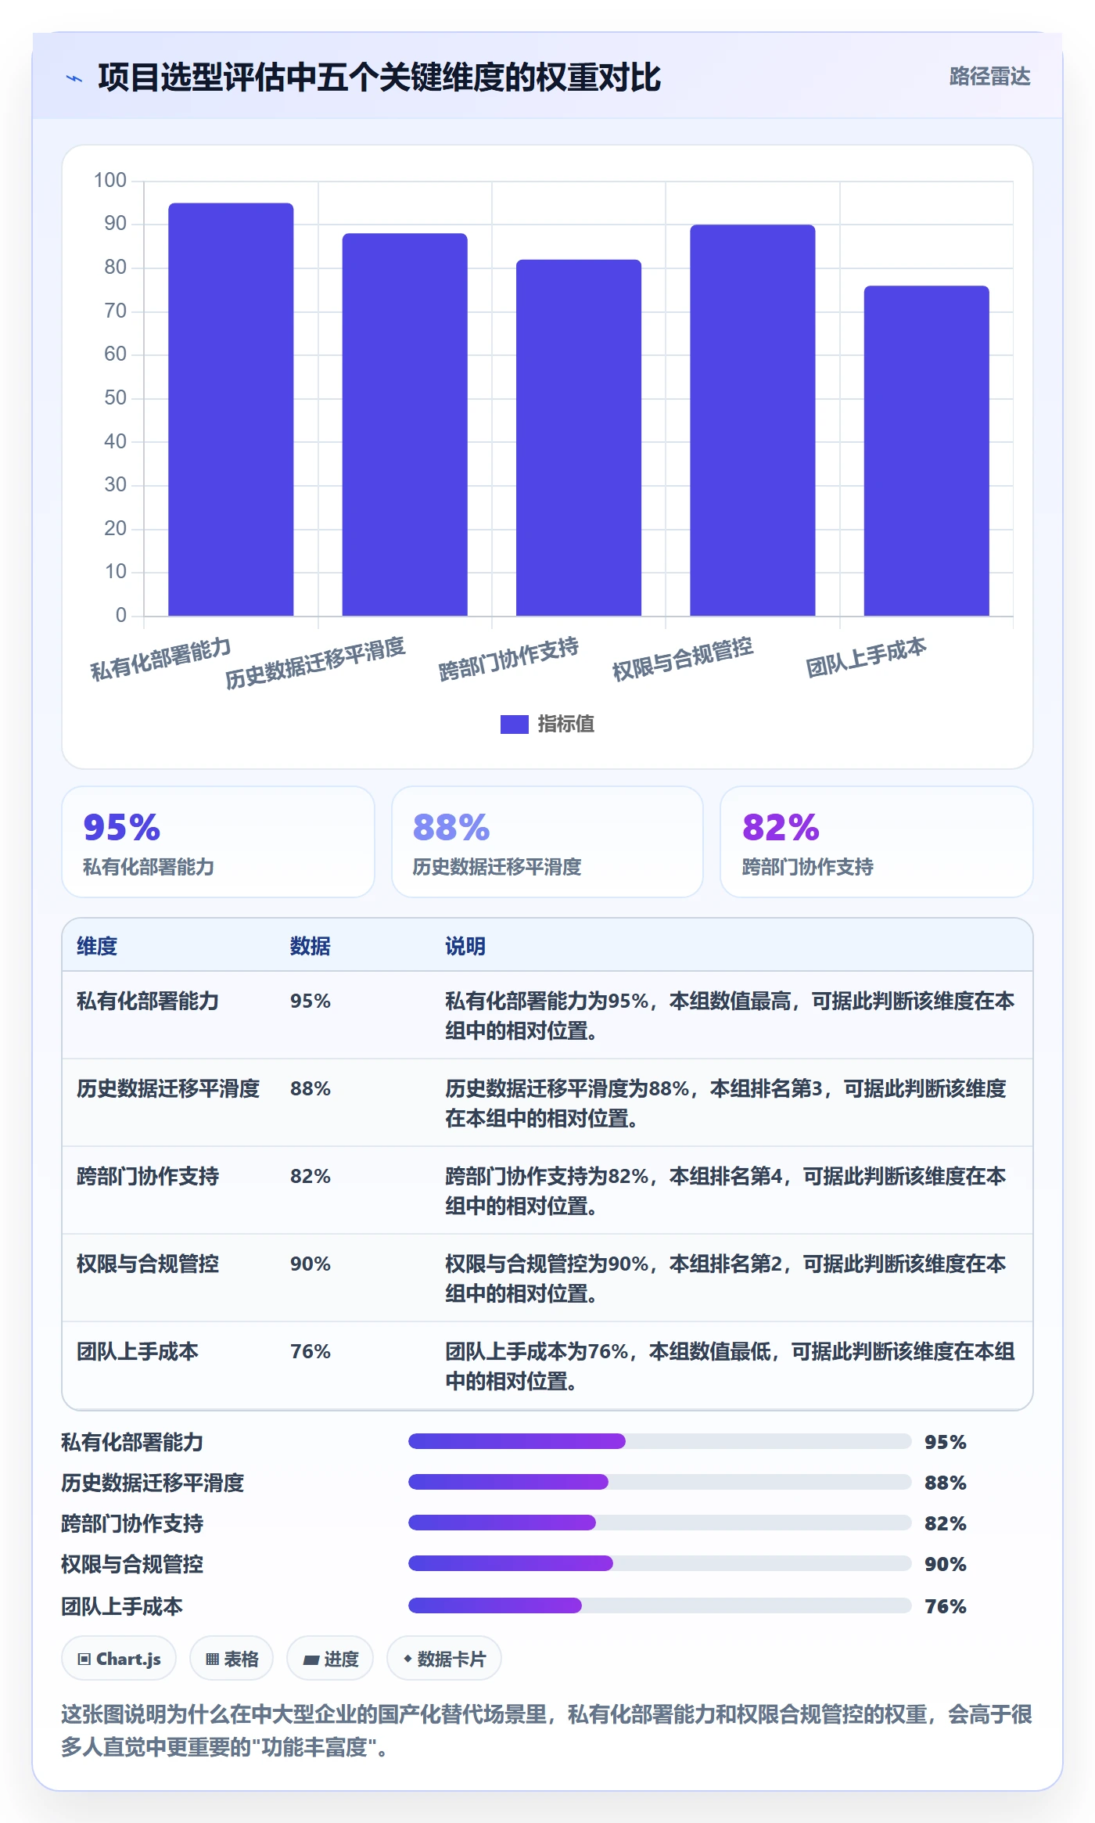The width and height of the screenshot is (1095, 1823).
Task: Click the 路径雷达 label in the header
Action: click(x=989, y=77)
